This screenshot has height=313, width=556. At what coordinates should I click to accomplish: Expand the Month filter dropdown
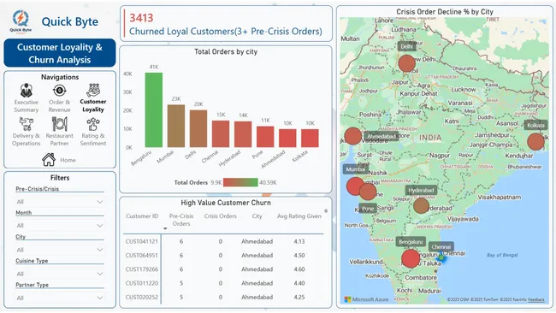tap(60, 226)
